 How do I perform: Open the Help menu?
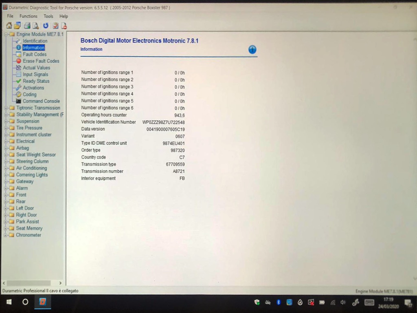click(x=64, y=16)
